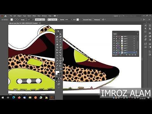Toggle lock on Layer 9

(x=116, y=36)
